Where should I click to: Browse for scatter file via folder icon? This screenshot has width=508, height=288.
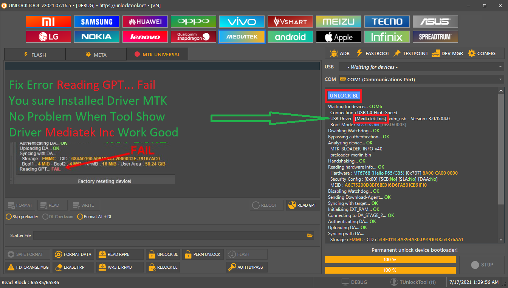[310, 235]
